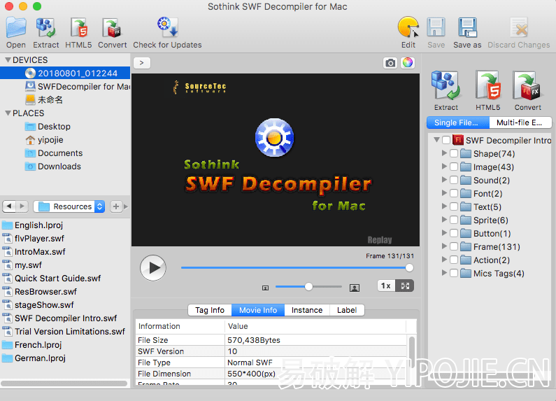The image size is (556, 401).
Task: Expand the Sprite(6) tree node
Action: coord(444,220)
